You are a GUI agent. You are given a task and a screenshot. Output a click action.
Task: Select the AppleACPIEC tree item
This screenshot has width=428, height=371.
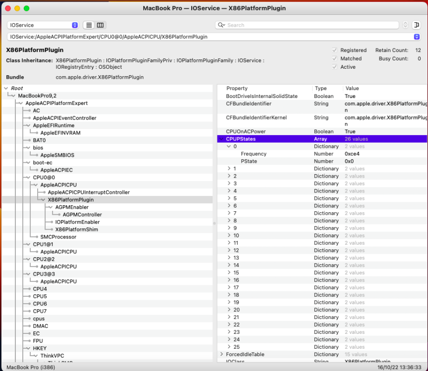(56, 170)
